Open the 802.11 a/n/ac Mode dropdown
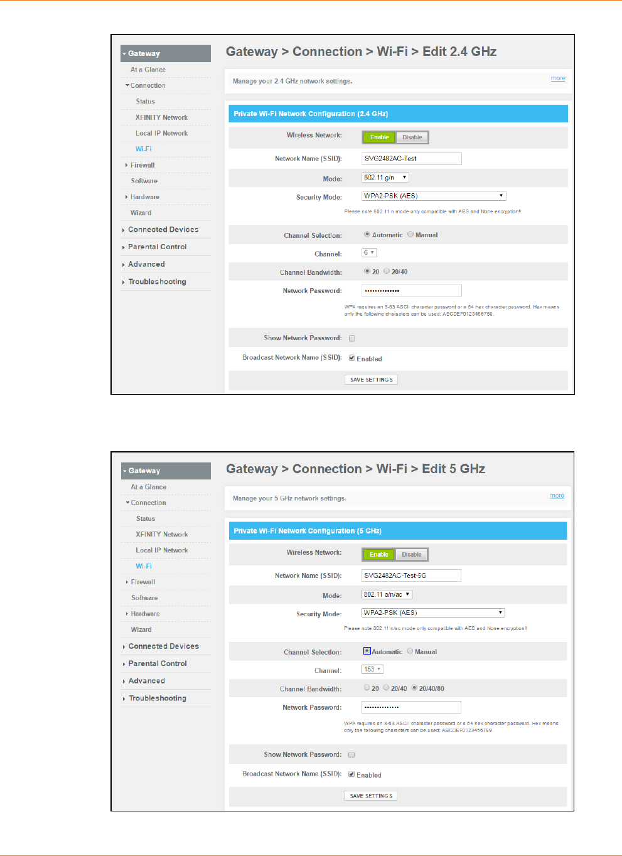 387,594
